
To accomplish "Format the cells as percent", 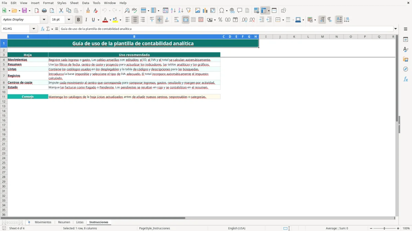I will coord(220,20).
